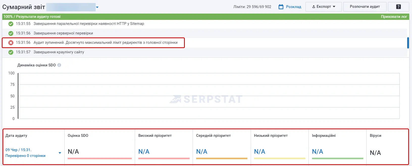412x166 pixels.
Task: Click the Оцінка SDO N/A value
Action: pos(73,152)
